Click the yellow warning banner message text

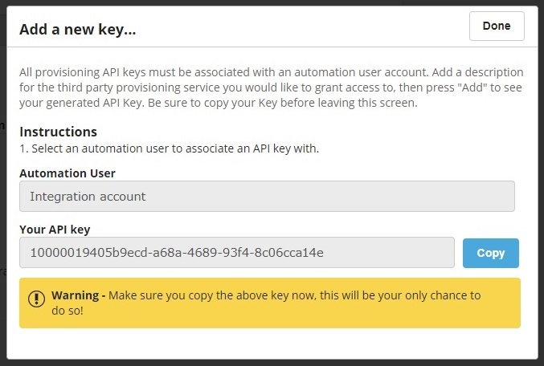(266, 303)
